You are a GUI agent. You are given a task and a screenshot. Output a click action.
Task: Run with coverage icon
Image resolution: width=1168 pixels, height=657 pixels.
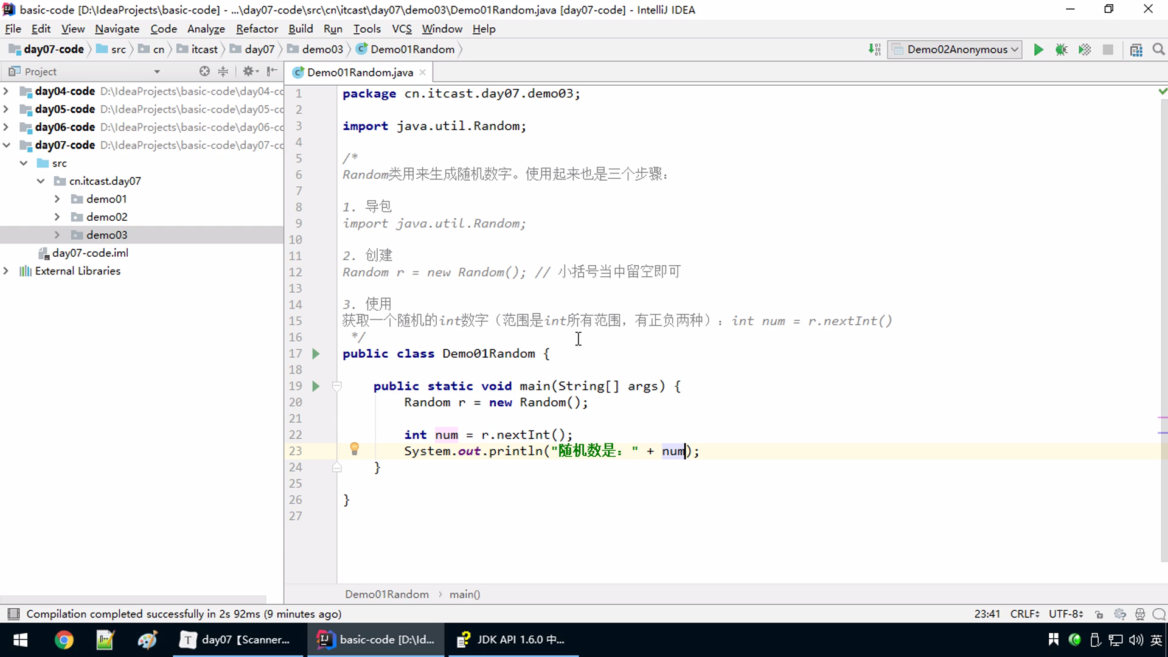1085,50
